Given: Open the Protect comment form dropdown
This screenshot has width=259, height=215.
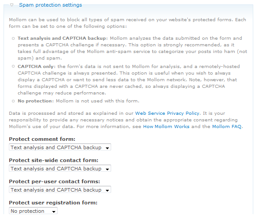Looking at the screenshot, I should 60,147.
